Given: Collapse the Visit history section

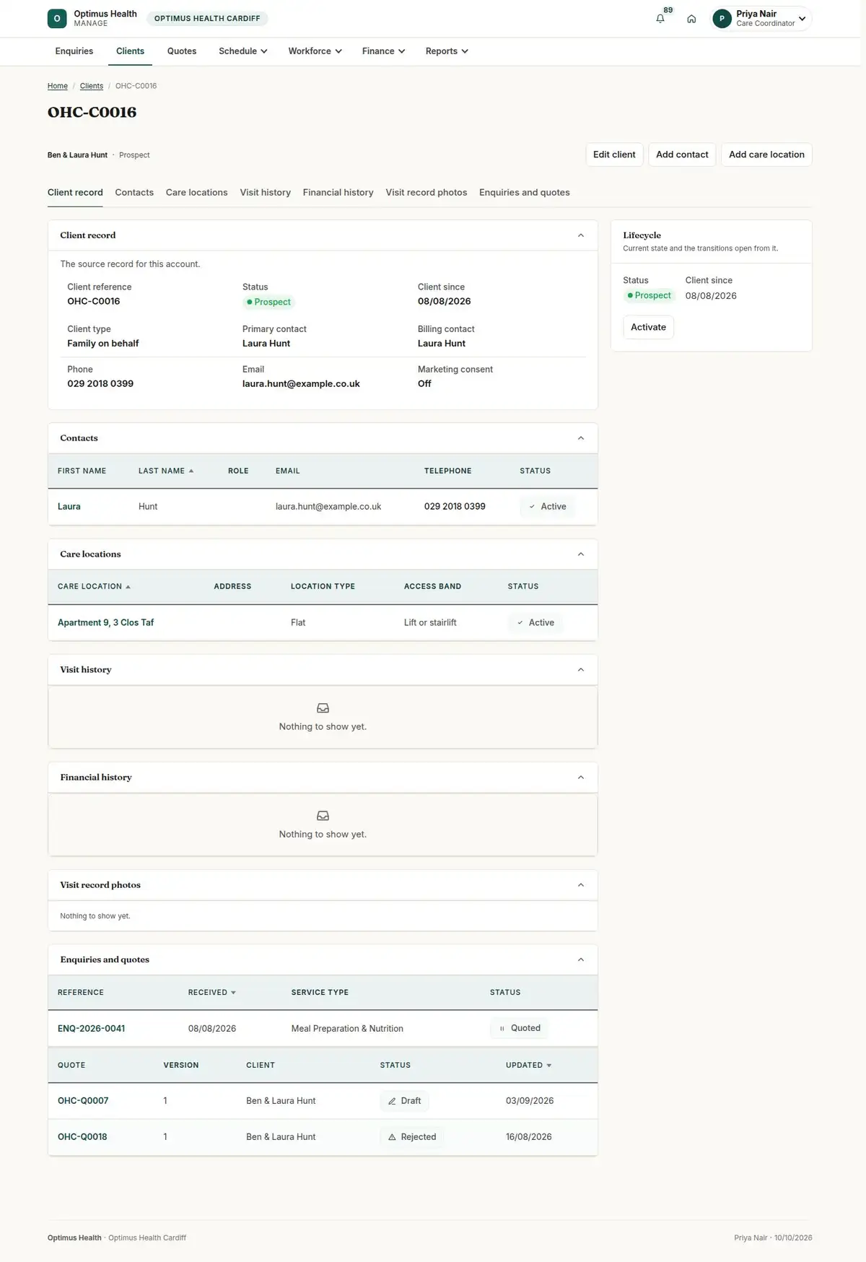Looking at the screenshot, I should point(581,670).
